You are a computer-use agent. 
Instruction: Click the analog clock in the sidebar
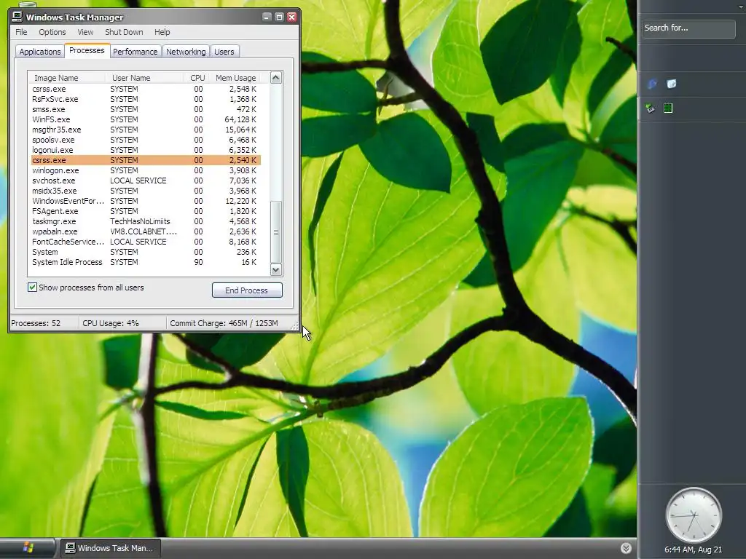tap(694, 515)
